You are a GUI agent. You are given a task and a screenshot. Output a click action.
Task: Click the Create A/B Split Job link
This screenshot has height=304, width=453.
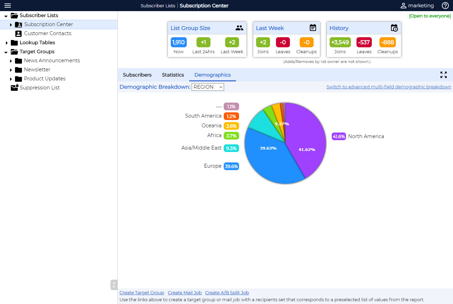(227, 293)
